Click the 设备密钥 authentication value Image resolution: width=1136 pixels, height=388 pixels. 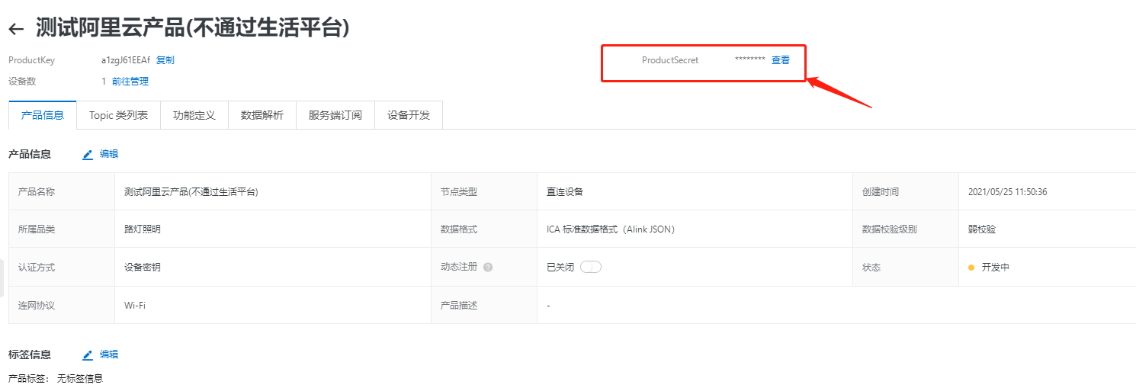143,268
